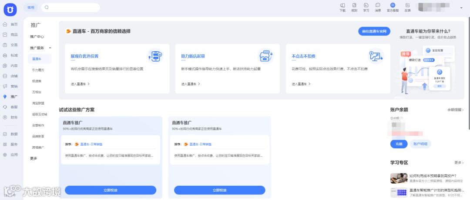Click the 反馈 feedback icon
This screenshot has width=470, height=200.
pos(408,5)
